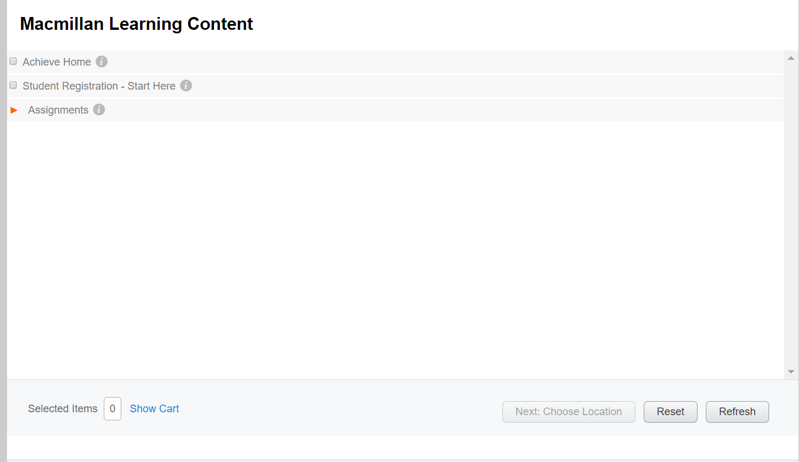Click the scrollbar up arrow
Image resolution: width=799 pixels, height=462 pixels.
click(790, 57)
